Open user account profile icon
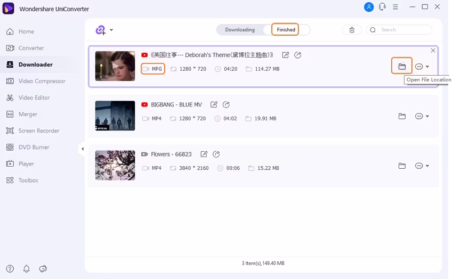Screen dimensions: 453x279 point(369,6)
